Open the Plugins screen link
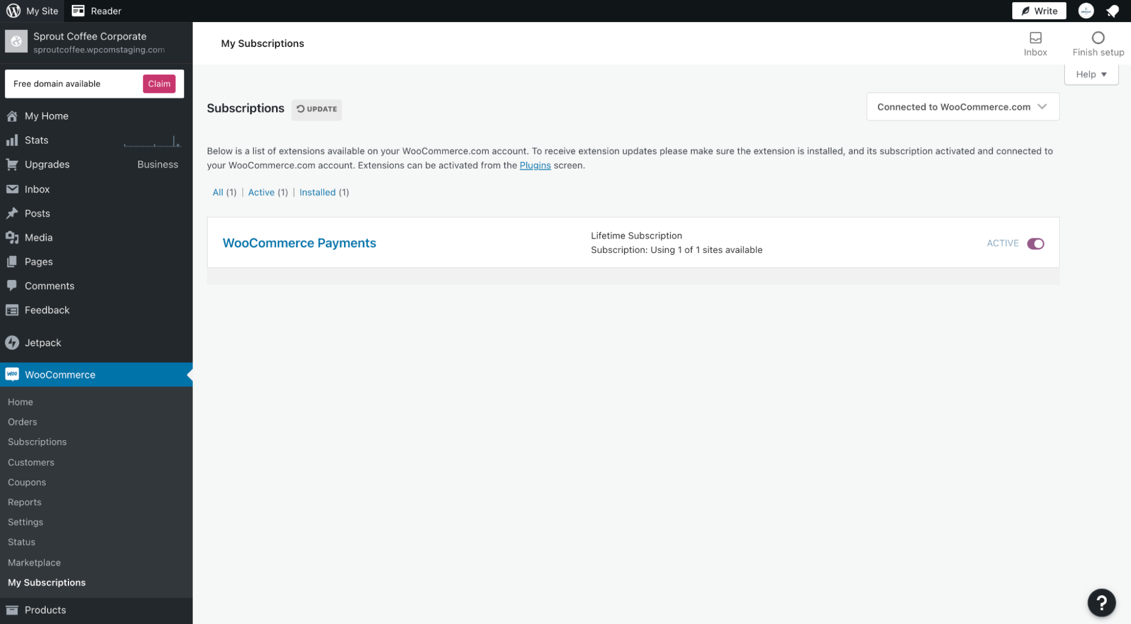The image size is (1131, 624). pos(535,165)
